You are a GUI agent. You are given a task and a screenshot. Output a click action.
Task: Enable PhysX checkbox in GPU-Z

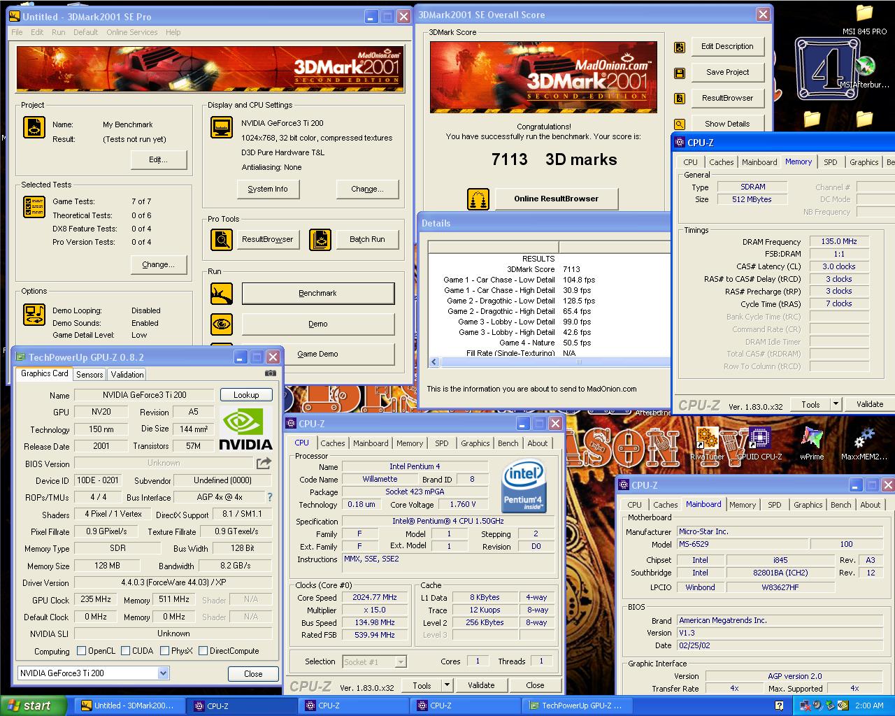coord(164,651)
